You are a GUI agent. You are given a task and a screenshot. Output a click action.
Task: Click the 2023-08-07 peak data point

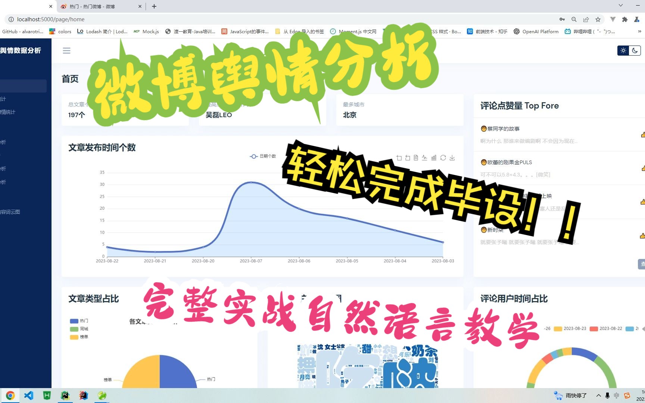251,182
